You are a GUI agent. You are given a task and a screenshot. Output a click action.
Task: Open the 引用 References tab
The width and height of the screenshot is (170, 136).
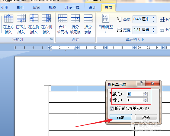coord(5,8)
